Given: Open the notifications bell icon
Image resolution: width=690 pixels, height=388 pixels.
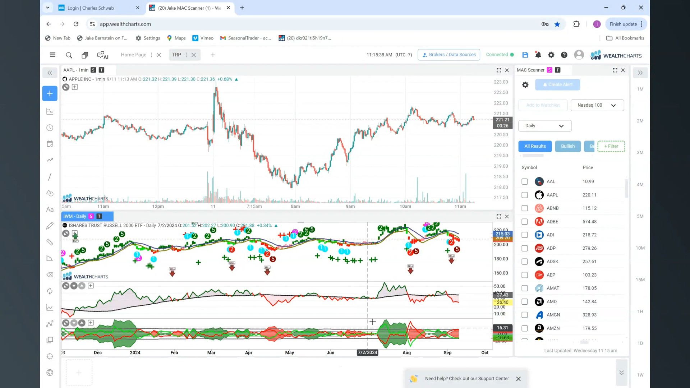Looking at the screenshot, I should point(538,55).
